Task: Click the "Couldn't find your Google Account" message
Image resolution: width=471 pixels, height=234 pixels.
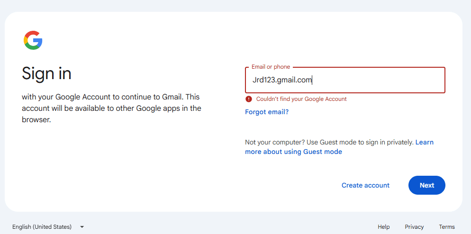Action: tap(301, 99)
